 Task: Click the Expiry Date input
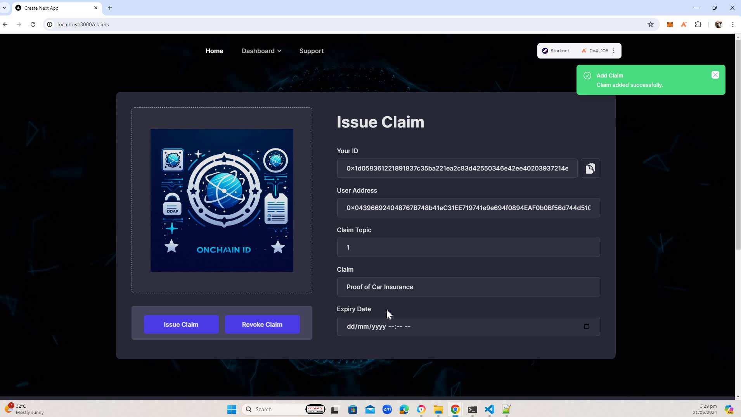pos(468,326)
